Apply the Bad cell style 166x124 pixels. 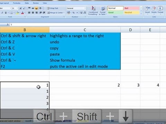(131, 8)
